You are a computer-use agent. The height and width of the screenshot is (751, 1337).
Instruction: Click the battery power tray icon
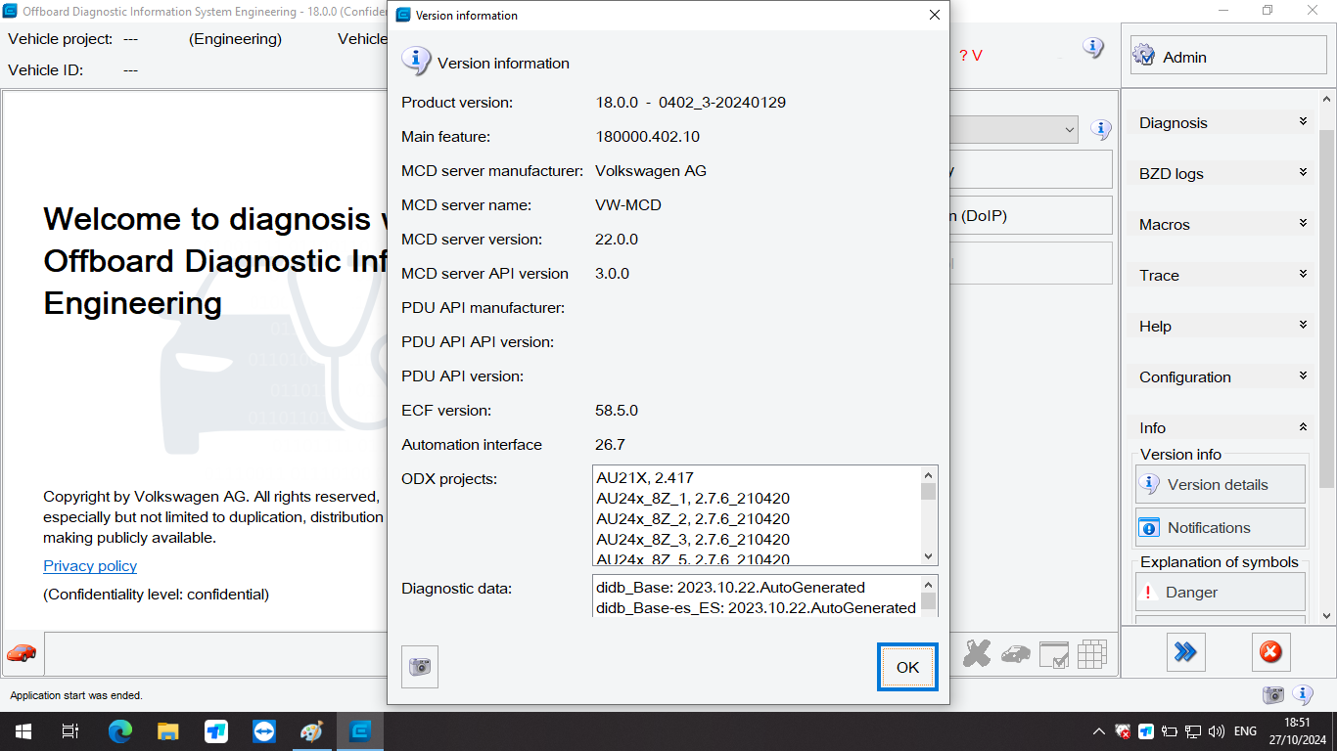(1170, 731)
